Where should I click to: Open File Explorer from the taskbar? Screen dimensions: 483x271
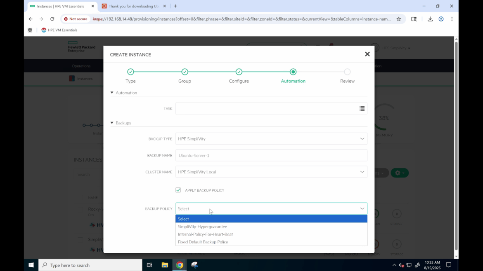click(165, 265)
